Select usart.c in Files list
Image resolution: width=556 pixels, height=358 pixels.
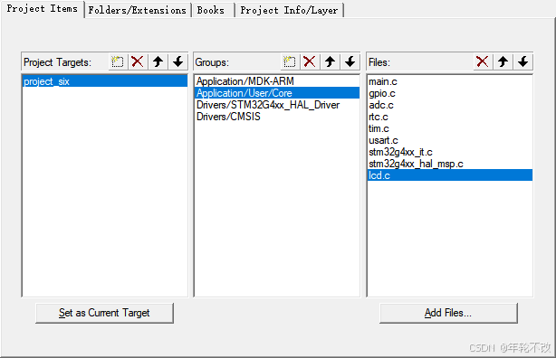click(x=450, y=140)
